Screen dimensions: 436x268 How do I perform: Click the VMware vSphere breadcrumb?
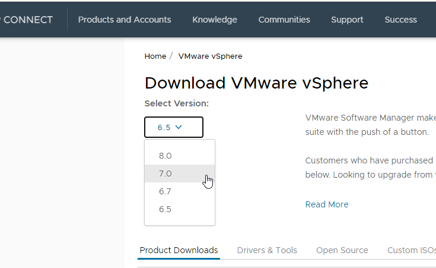[x=210, y=56]
